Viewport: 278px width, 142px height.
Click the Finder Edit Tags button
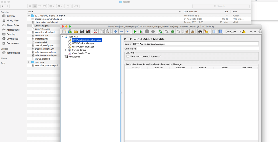[x=76, y=6]
